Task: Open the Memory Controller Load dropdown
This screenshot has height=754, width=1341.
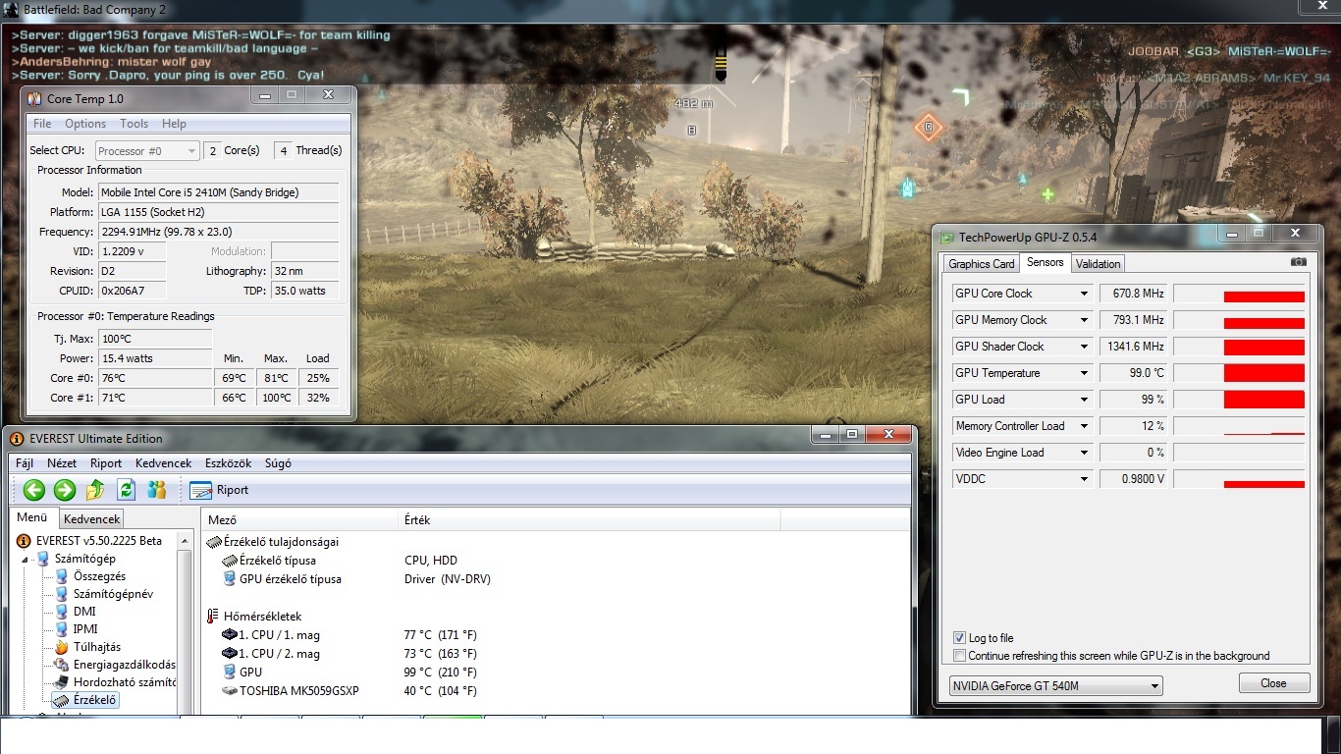Action: pyautogui.click(x=1084, y=426)
